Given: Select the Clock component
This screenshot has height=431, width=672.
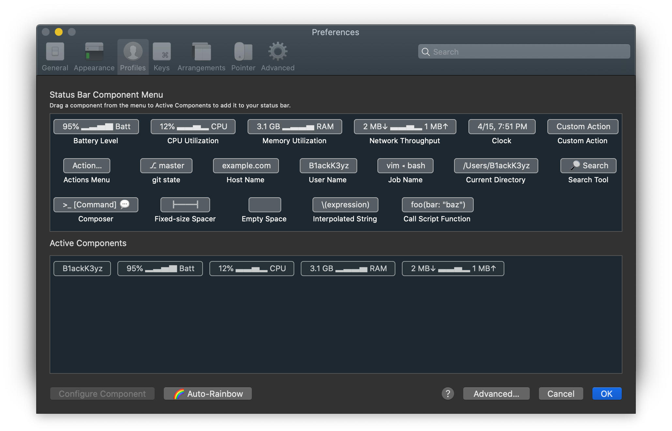Looking at the screenshot, I should click(502, 127).
